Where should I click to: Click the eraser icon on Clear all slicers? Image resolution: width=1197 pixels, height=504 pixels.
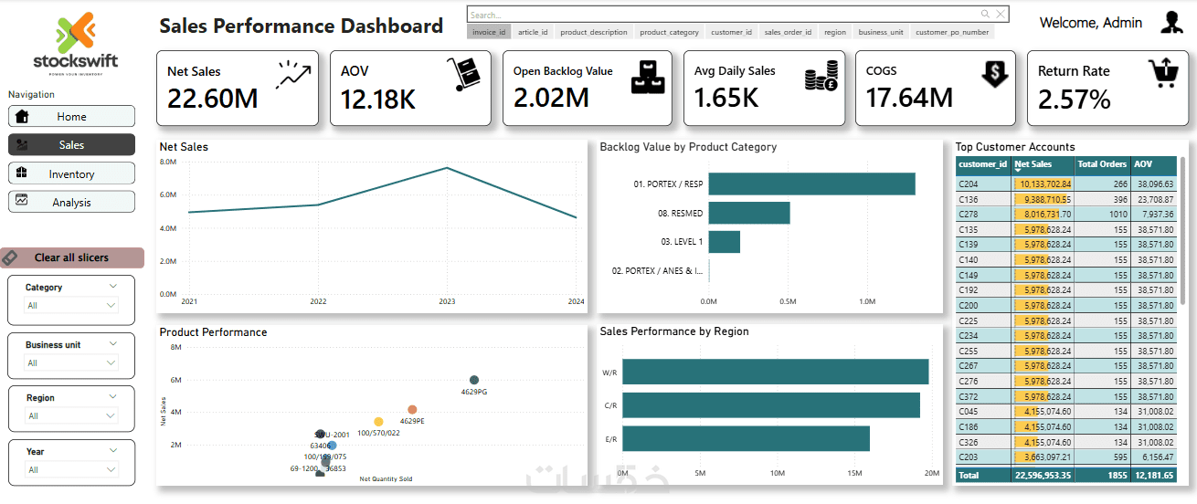10,258
